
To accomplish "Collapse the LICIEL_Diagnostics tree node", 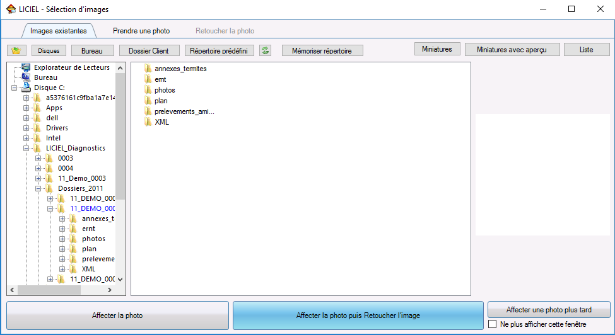I will pyautogui.click(x=26, y=149).
